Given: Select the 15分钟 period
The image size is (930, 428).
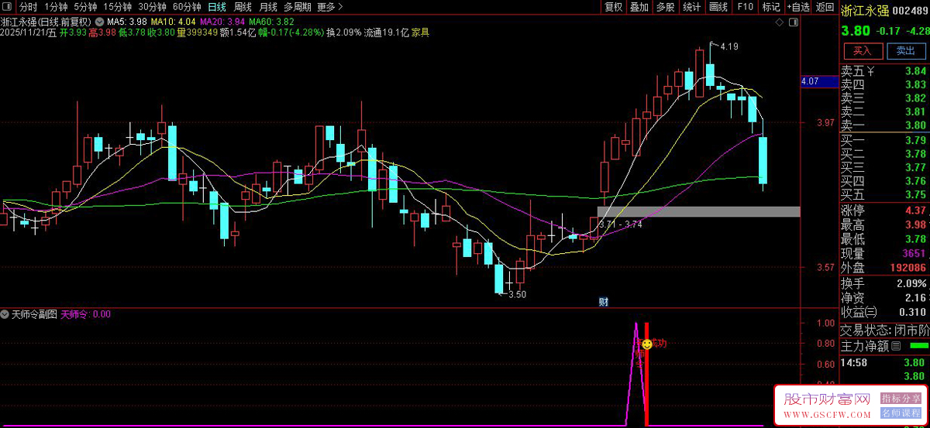Looking at the screenshot, I should (117, 7).
